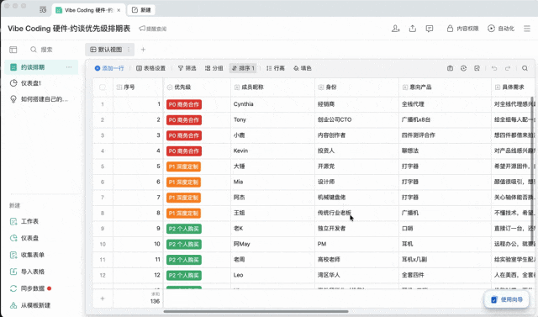Click the 提醒查阅 reminder icon beside the title

153,29
